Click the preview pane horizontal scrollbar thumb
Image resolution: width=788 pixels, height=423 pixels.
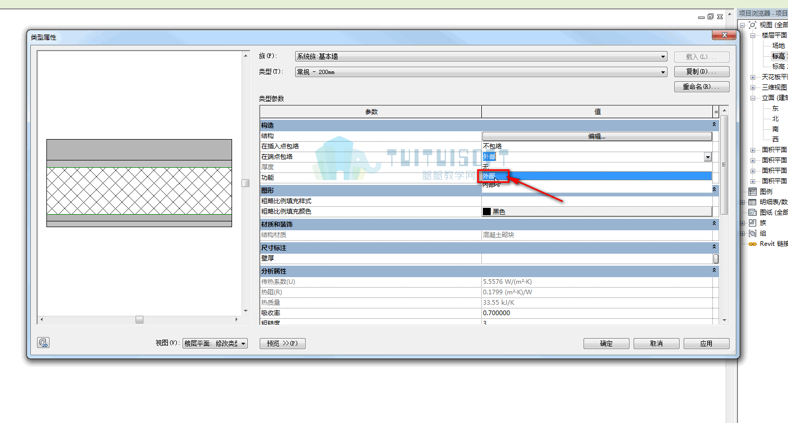139,320
